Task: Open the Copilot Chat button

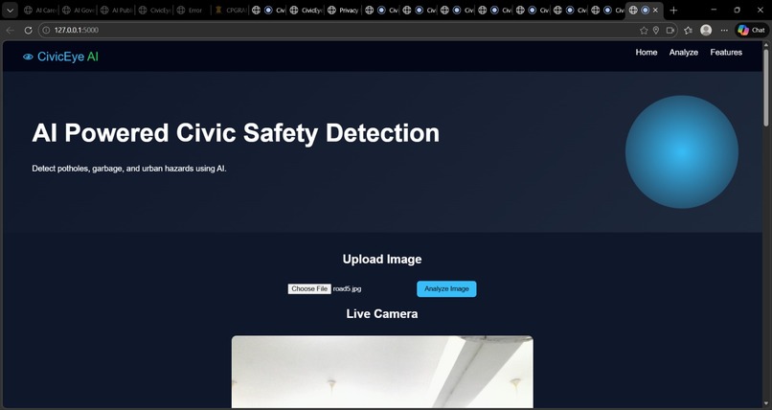Action: [752, 30]
